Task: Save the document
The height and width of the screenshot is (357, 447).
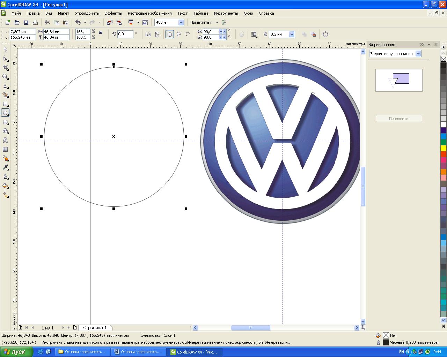Action: 26,22
